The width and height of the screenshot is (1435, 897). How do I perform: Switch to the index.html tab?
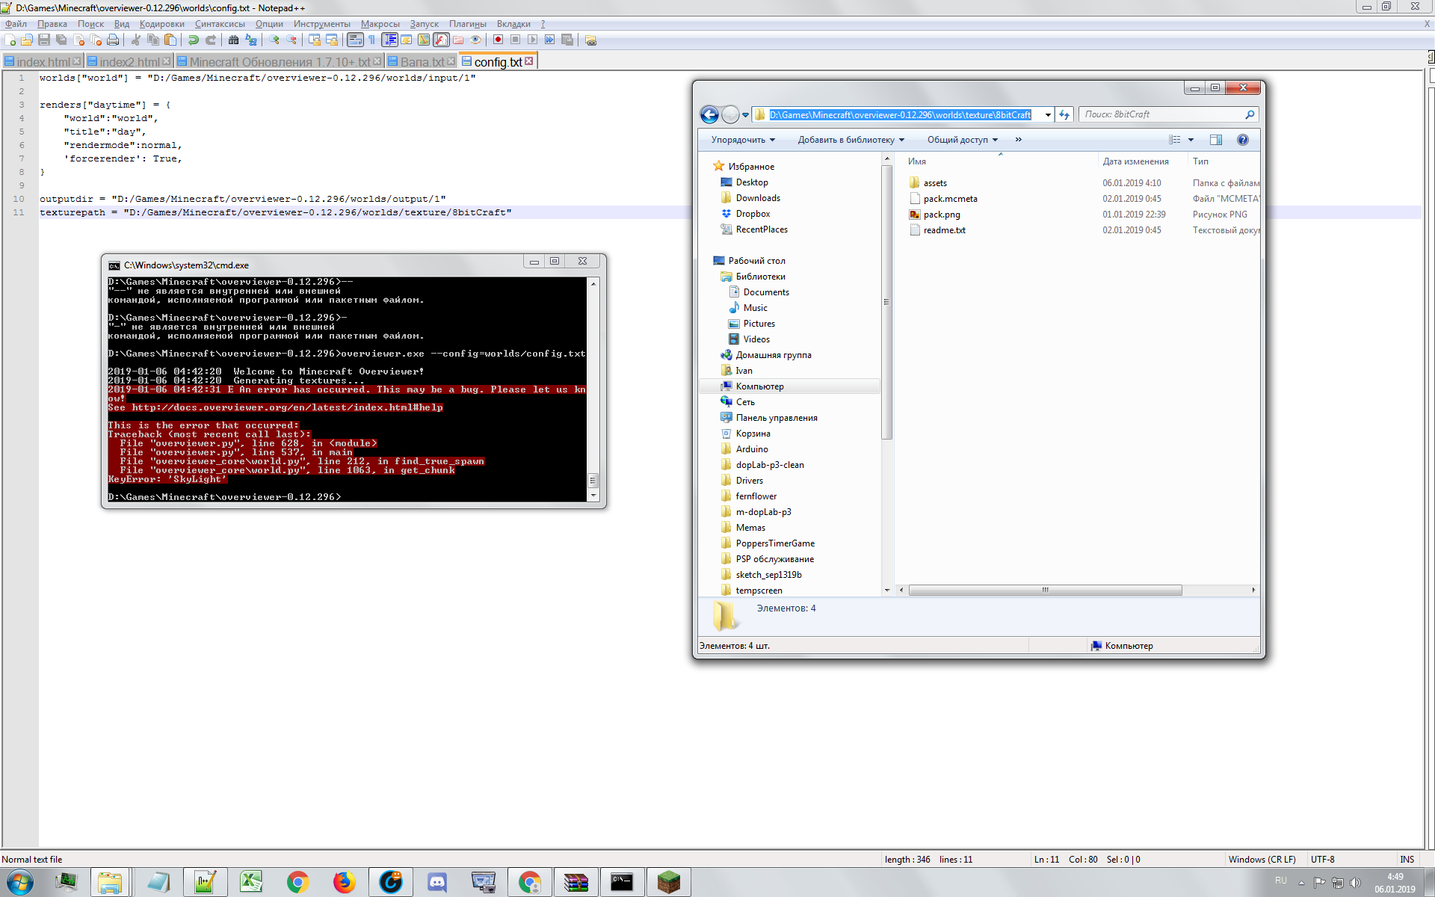[x=43, y=62]
